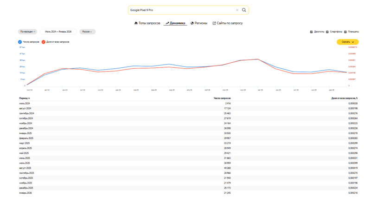Select the октябрь 2024 period cell

tap(26, 118)
